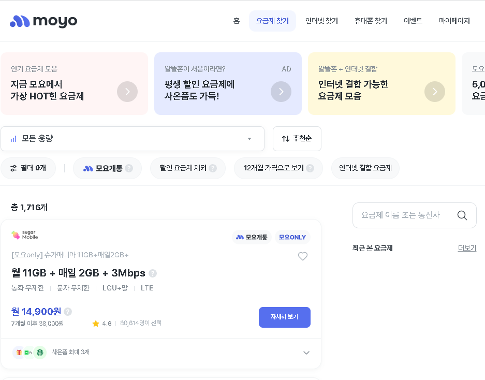Click the 자세히 보기 button

284,317
